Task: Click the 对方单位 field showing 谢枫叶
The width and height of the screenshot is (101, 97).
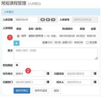Action: pos(29,74)
